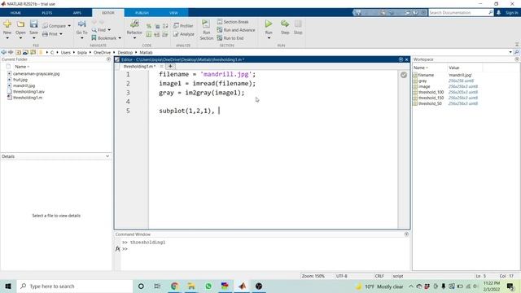Screen dimensions: 521x293
Task: Click the Search Documentation field
Action: tap(458, 13)
